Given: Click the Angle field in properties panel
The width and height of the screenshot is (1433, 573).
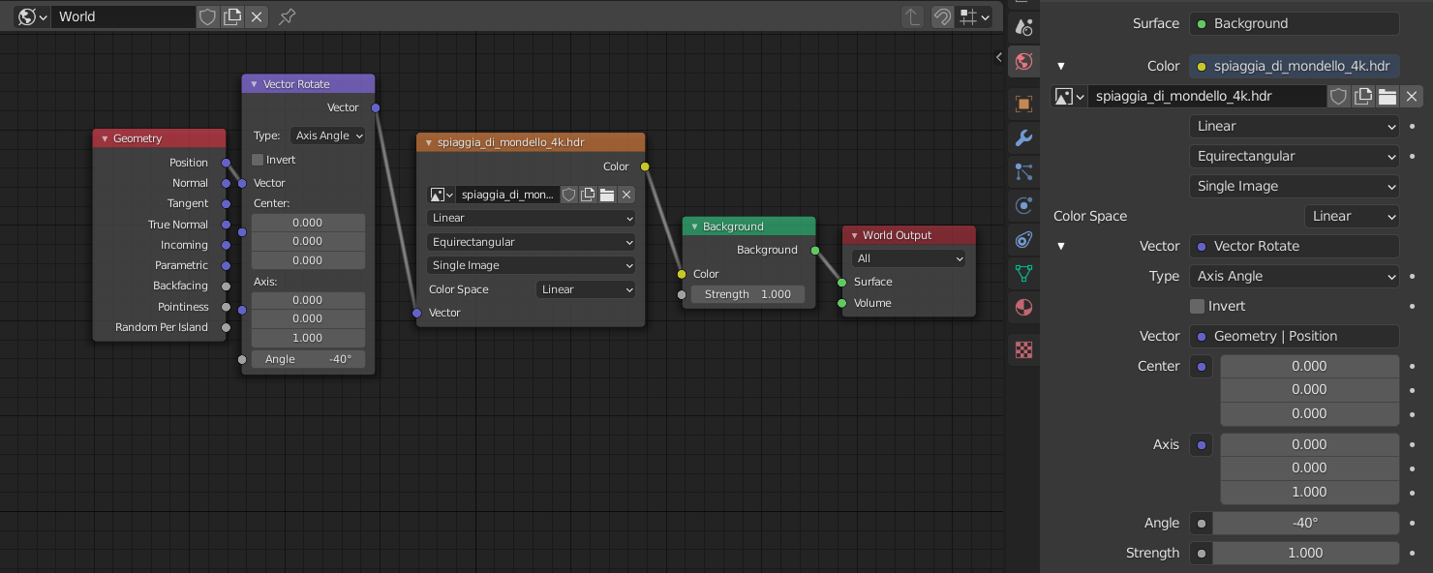Looking at the screenshot, I should click(x=1305, y=523).
